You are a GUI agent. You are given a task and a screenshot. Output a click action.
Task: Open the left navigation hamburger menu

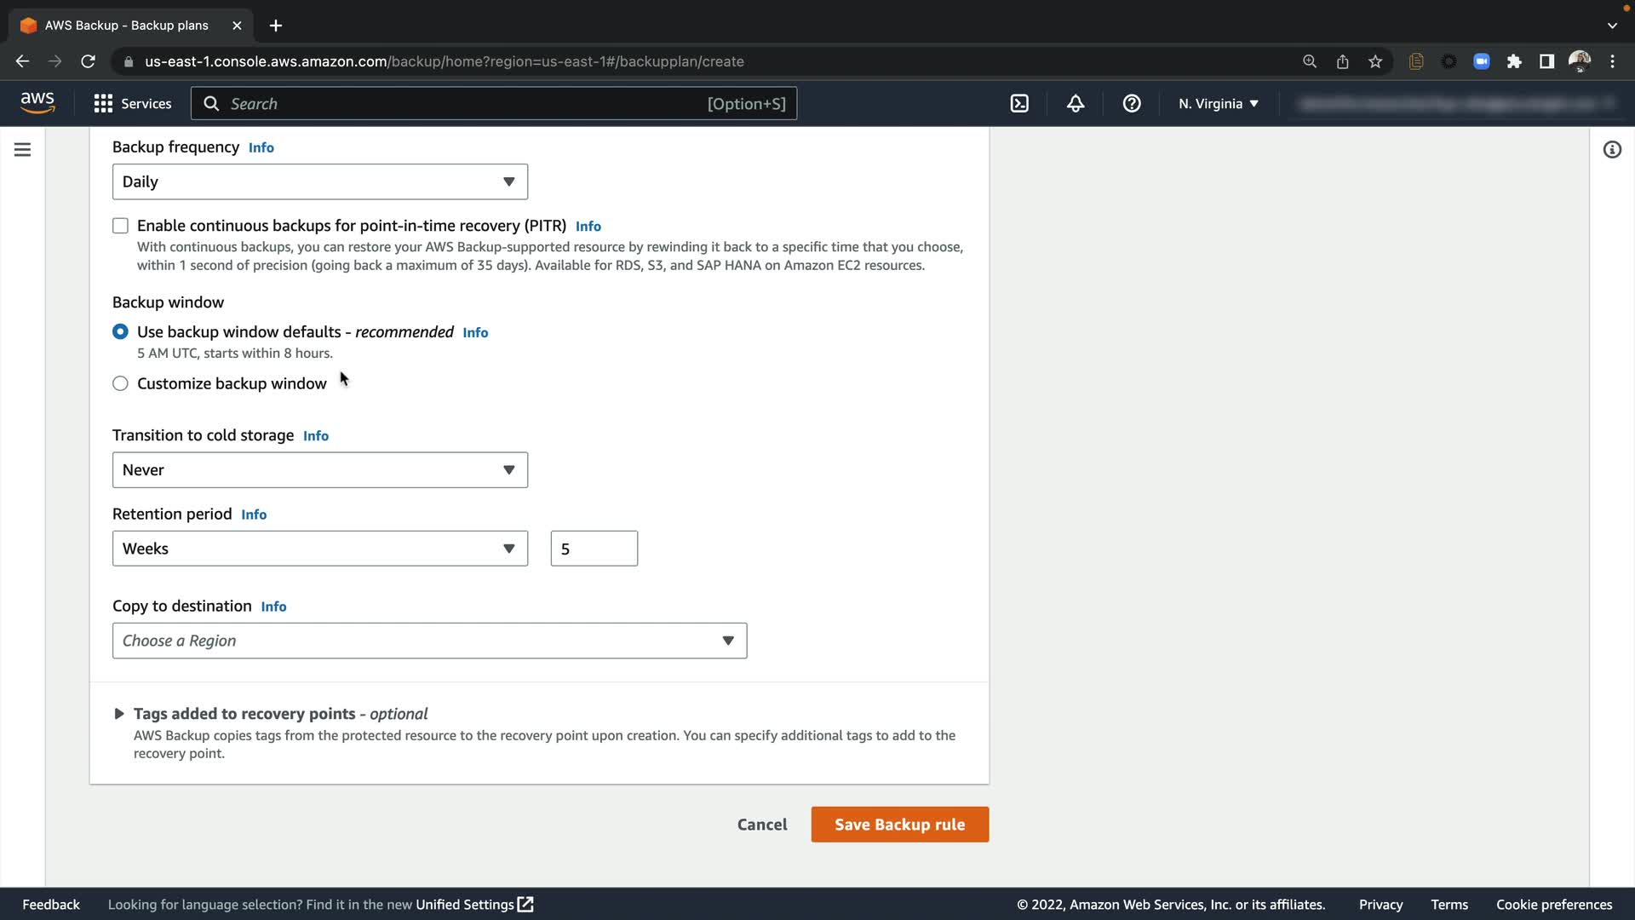[23, 150]
